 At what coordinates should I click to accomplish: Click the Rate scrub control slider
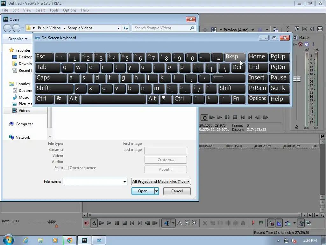[x=52, y=222]
